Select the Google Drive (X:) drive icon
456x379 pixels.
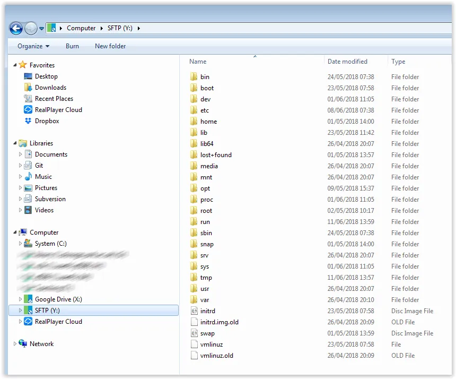coord(28,299)
